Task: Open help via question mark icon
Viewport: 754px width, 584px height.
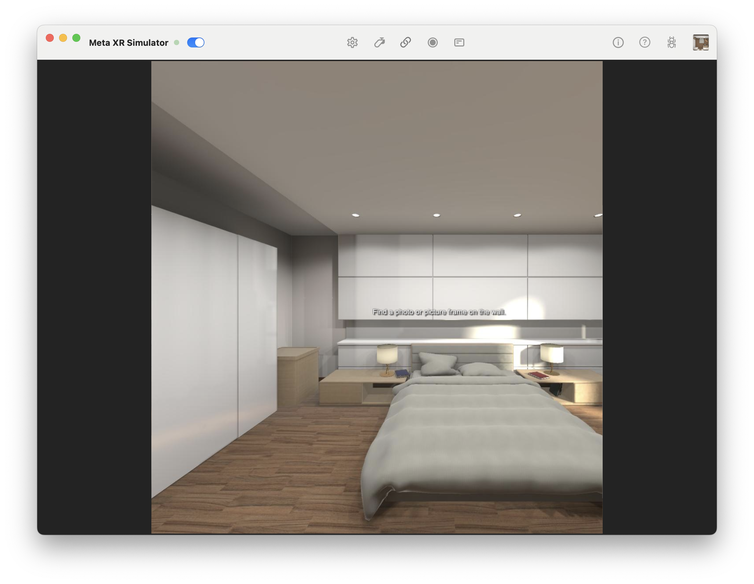Action: [644, 42]
